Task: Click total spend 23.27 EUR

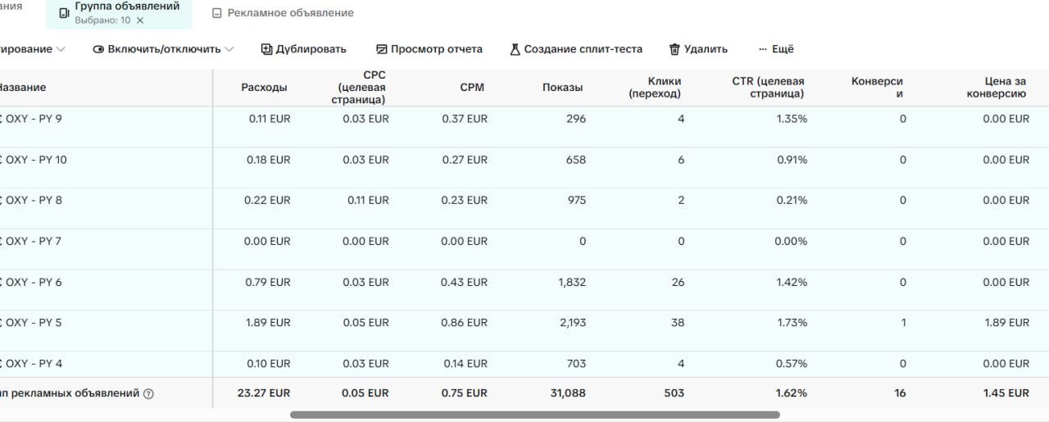Action: point(264,393)
